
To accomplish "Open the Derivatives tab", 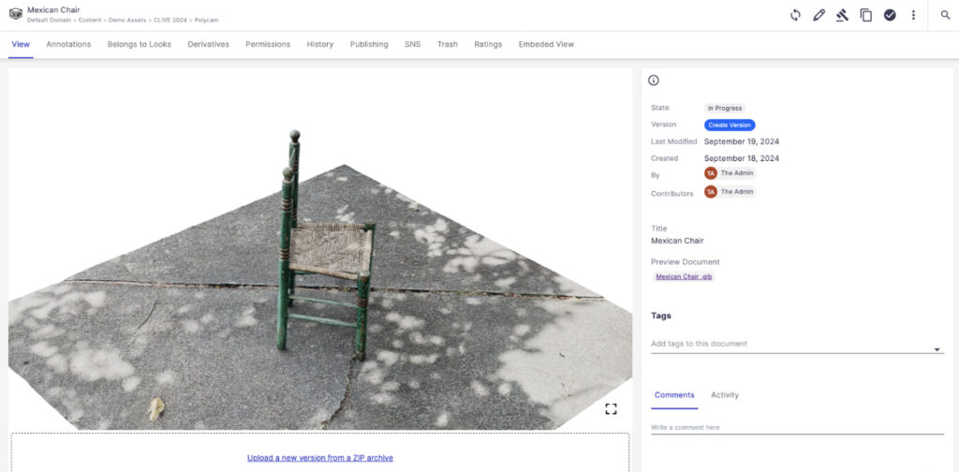I will [208, 44].
